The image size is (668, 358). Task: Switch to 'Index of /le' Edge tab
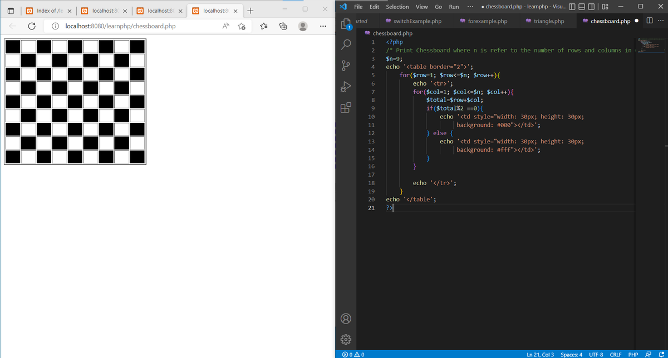(x=48, y=11)
